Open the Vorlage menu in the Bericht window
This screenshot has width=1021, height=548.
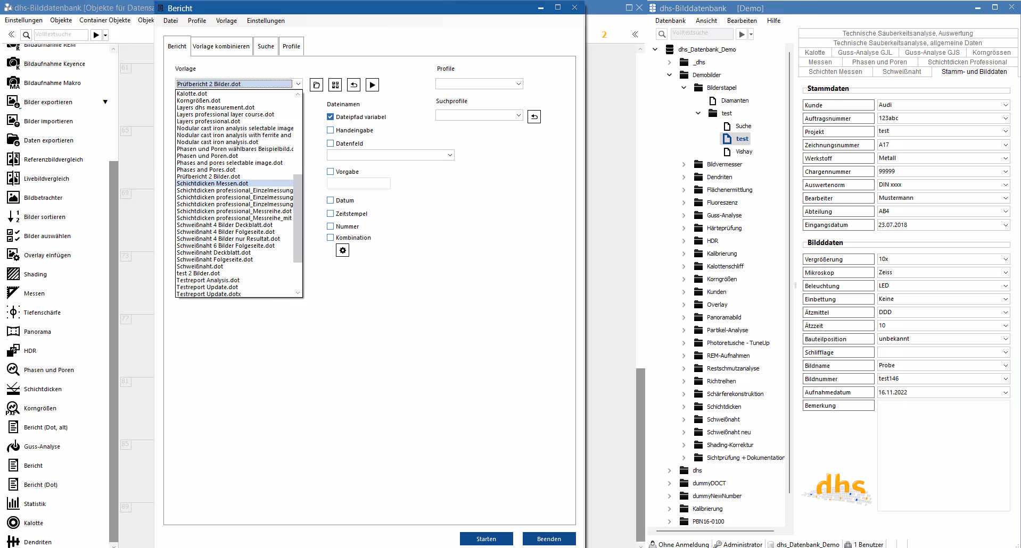pos(226,21)
